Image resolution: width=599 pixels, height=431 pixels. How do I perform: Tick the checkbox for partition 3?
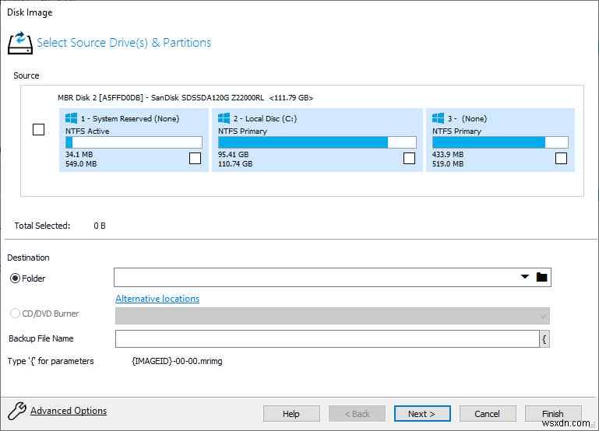tap(561, 159)
